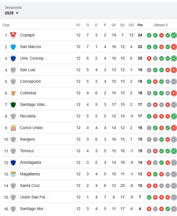Click the Antofagasta dark-blue shield icon

tap(13, 162)
